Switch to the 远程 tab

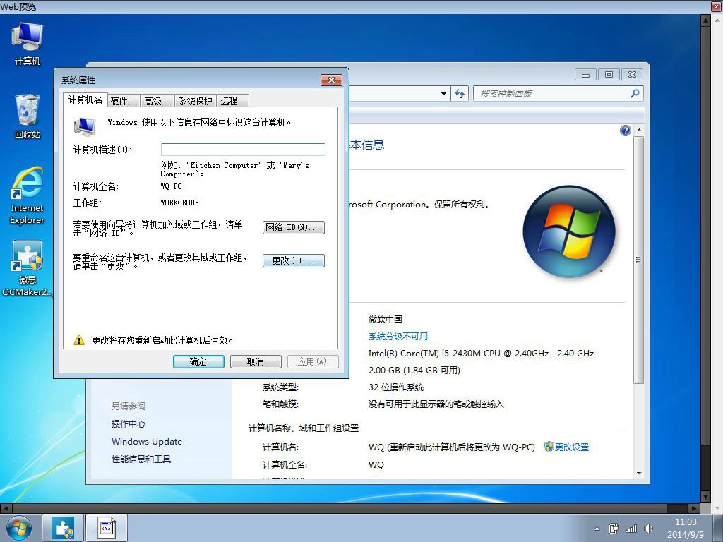click(233, 101)
